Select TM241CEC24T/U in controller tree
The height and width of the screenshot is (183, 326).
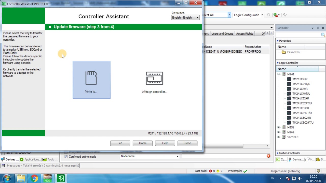tap(303, 123)
